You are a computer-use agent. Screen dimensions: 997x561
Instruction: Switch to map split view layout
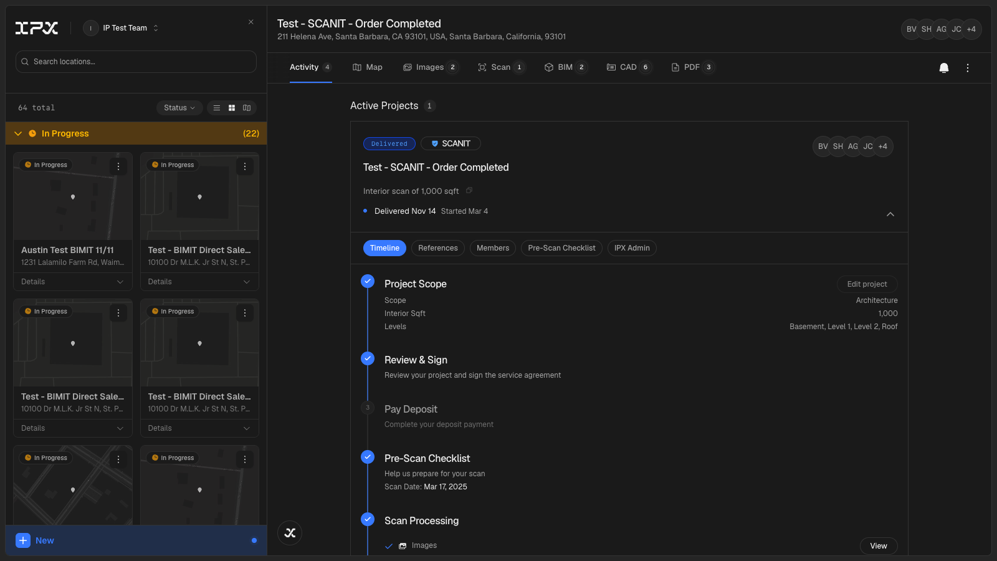(x=247, y=108)
